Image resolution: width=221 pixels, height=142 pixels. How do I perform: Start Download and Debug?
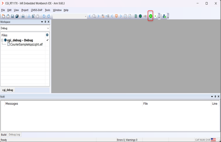coord(151,16)
